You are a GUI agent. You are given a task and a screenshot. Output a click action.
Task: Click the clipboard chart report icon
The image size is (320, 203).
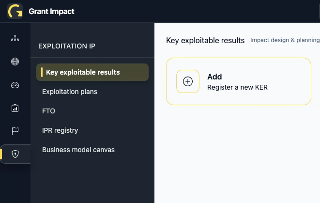click(15, 108)
